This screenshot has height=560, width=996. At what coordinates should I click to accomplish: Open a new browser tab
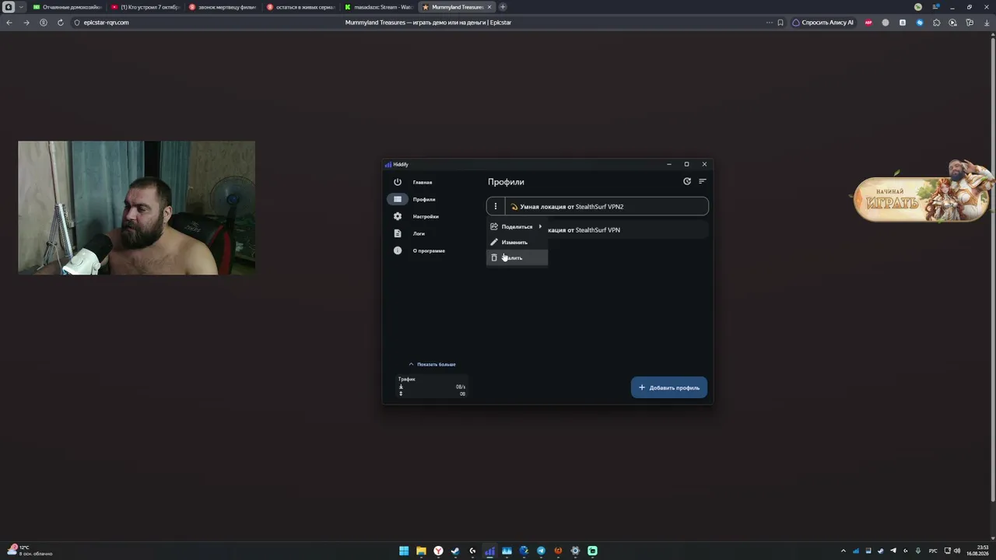[503, 7]
